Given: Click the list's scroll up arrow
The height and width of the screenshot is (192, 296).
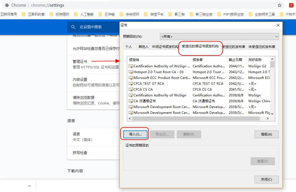Looking at the screenshot, I should [272, 59].
